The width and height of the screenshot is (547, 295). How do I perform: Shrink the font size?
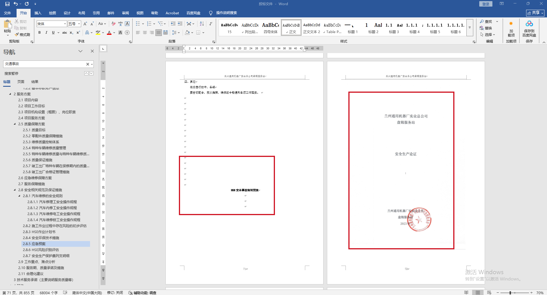tap(92, 24)
